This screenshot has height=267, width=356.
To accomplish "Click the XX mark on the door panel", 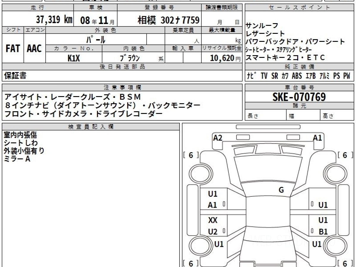I will point(213,220).
